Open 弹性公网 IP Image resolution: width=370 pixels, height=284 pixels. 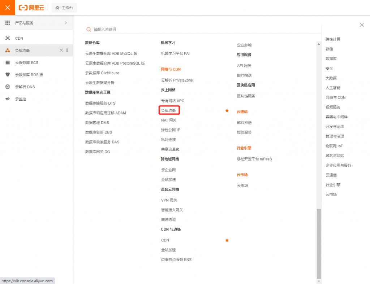171,130
